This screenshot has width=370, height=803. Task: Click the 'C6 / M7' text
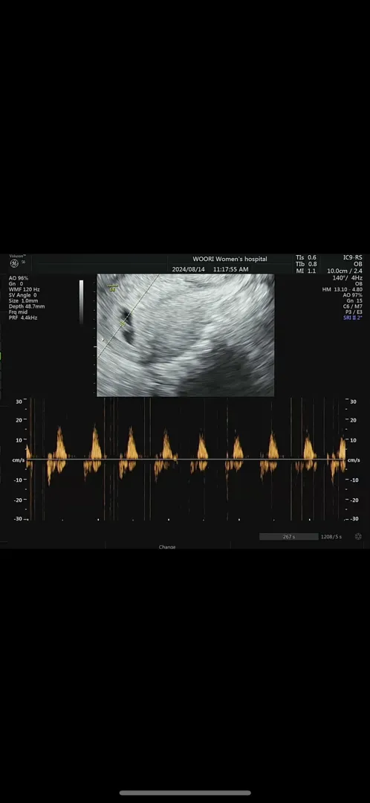353,306
